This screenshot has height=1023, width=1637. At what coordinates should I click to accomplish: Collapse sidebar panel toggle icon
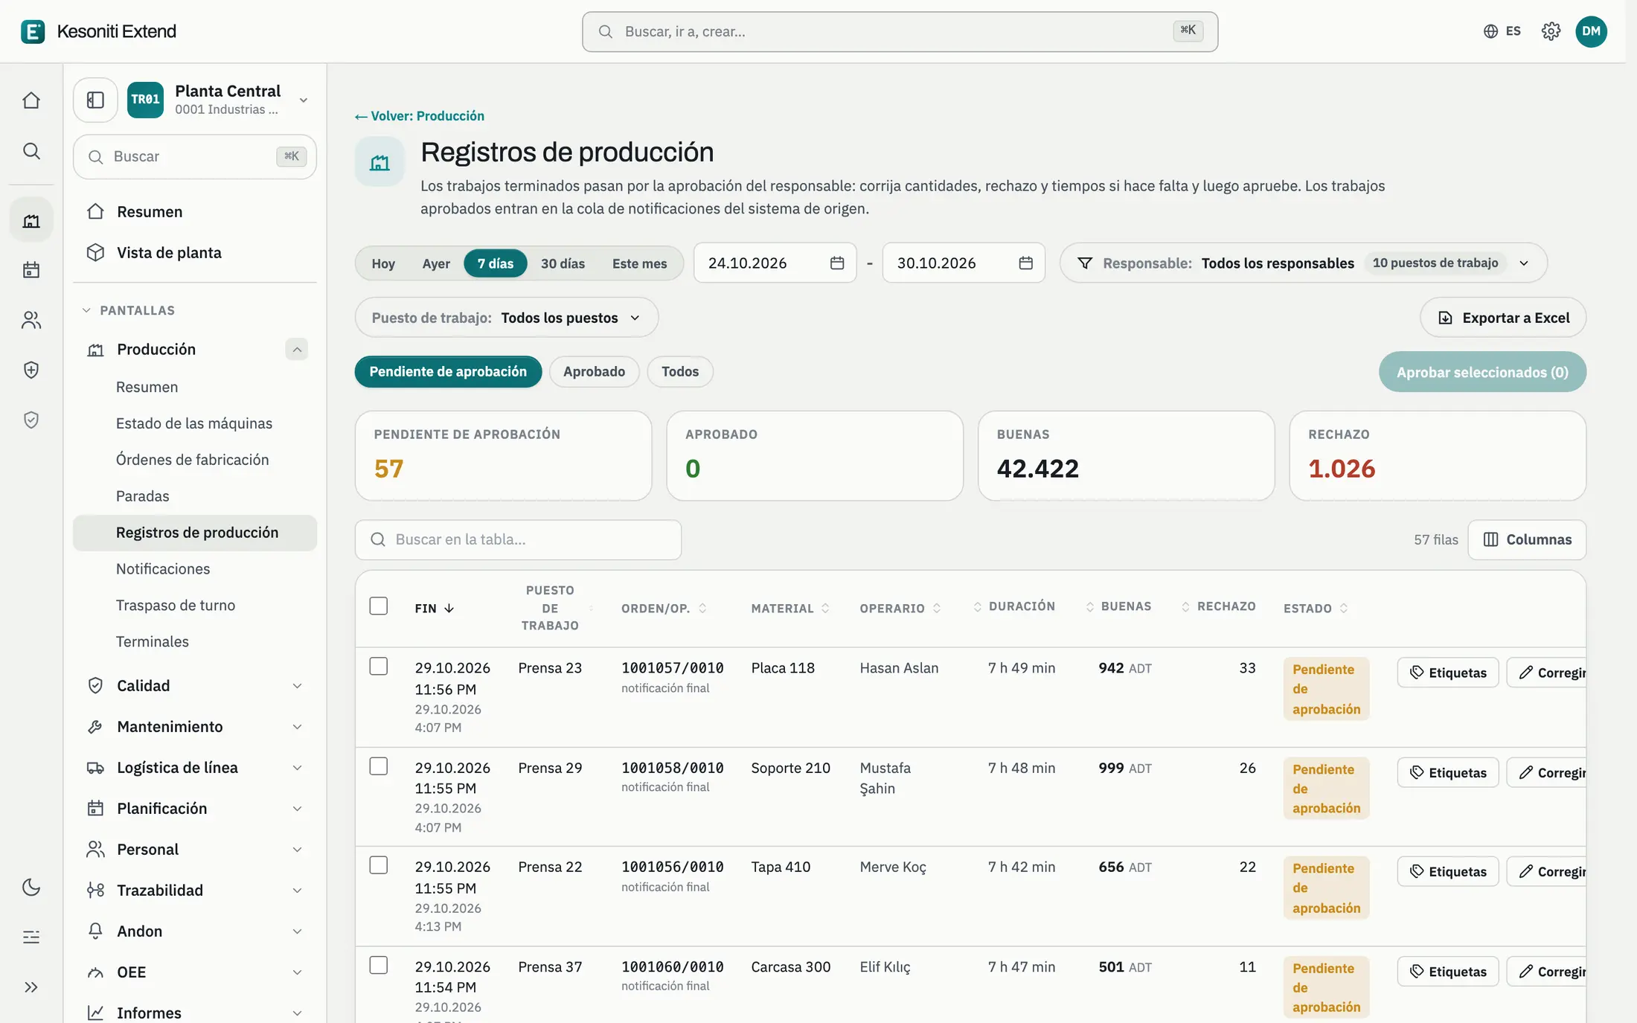[x=95, y=100]
